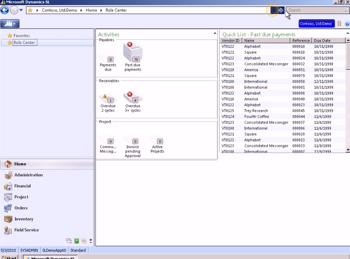Select Role Center in the Favorites pane

pos(24,42)
